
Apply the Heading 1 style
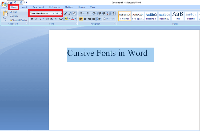click(x=151, y=16)
